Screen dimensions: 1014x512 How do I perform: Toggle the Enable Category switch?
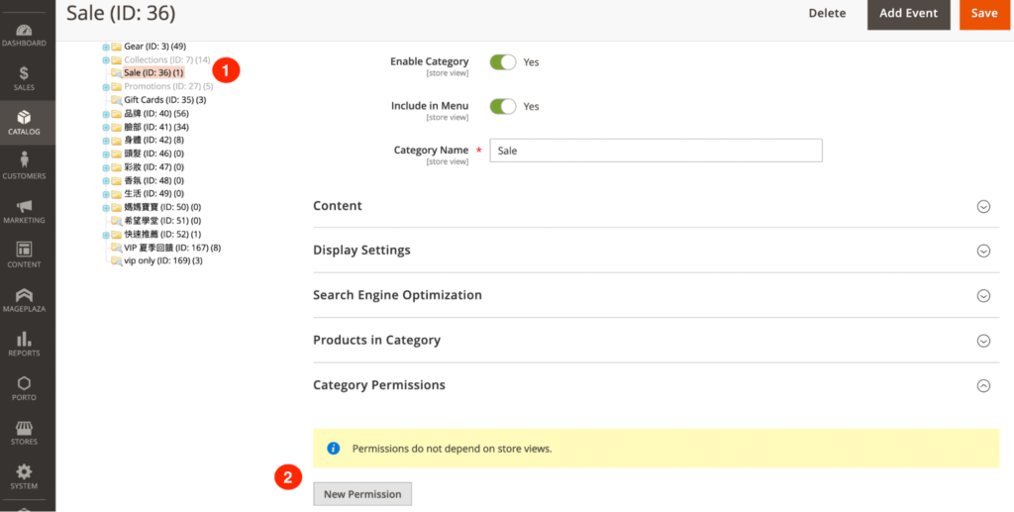coord(503,62)
